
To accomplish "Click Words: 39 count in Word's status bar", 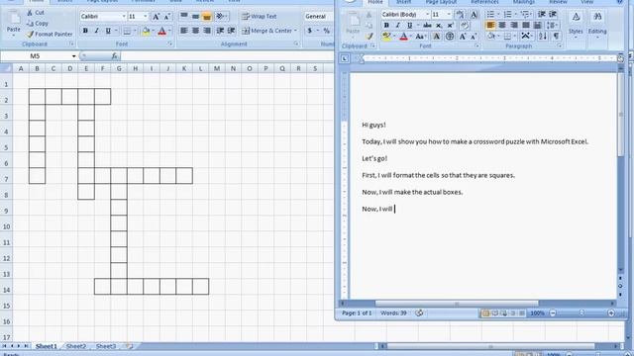I will coord(393,313).
